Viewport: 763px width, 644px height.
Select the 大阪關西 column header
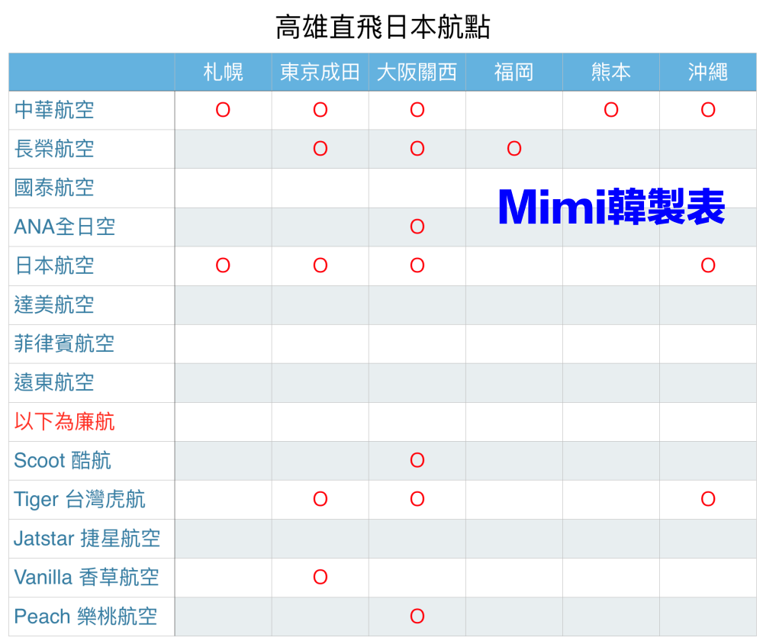417,72
